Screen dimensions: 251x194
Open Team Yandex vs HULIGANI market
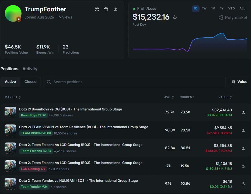[x=78, y=181]
